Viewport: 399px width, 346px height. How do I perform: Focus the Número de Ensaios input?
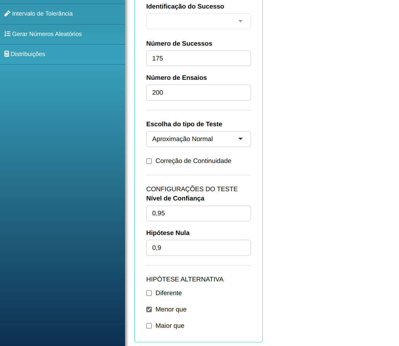[198, 92]
